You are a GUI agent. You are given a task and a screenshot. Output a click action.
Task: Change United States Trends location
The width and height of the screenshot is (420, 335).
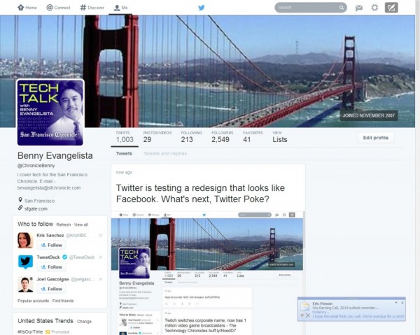click(84, 321)
